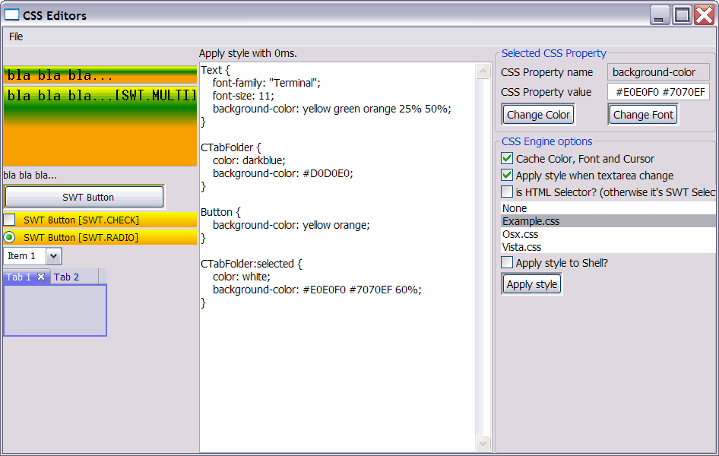Screen dimensions: 719x456
Task: Check the Apply style to Shell box
Action: [507, 263]
